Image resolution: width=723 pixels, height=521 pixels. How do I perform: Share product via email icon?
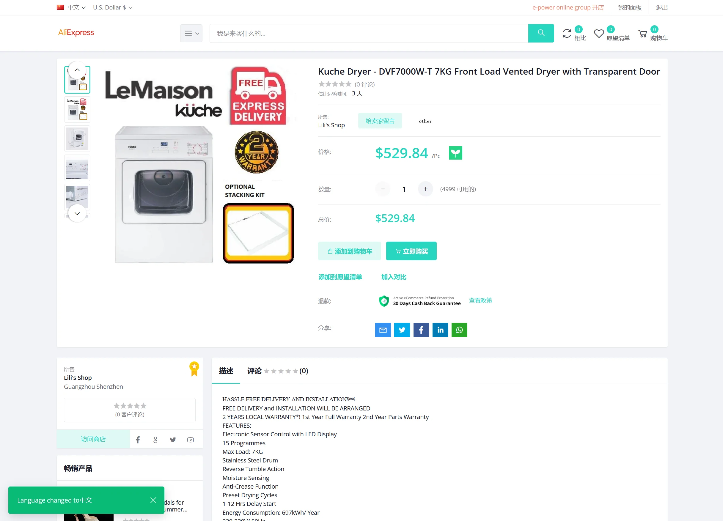[x=383, y=330]
